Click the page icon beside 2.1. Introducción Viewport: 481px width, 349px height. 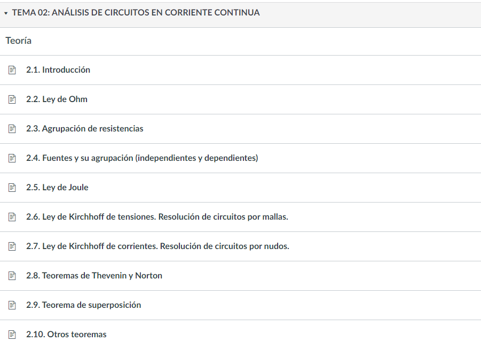(12, 70)
